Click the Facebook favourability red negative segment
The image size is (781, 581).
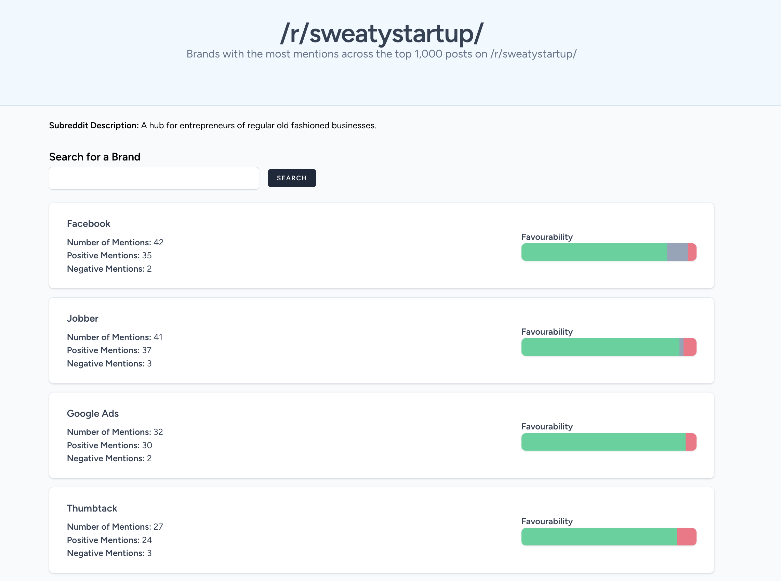(692, 252)
